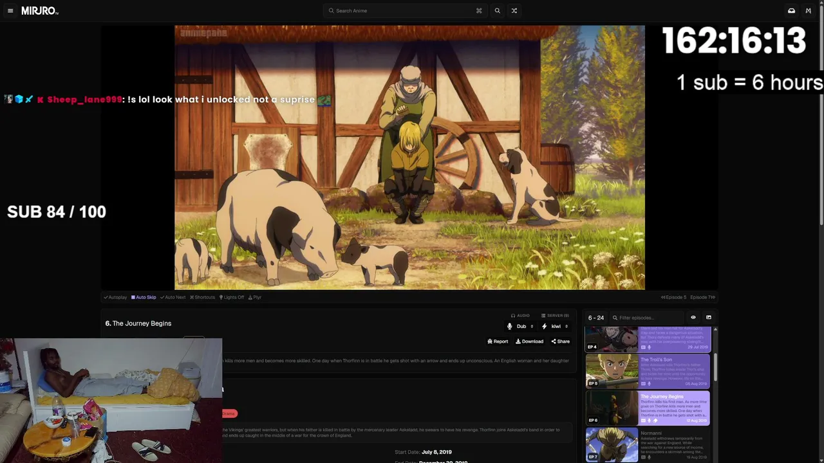Go to previous Episode 5 link

click(673, 297)
